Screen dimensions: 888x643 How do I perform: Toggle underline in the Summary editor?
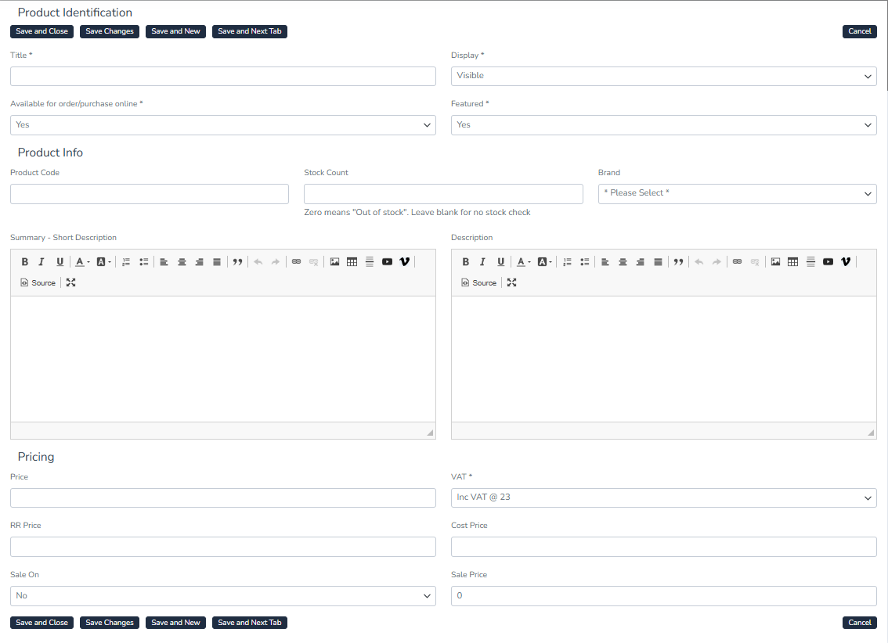60,262
